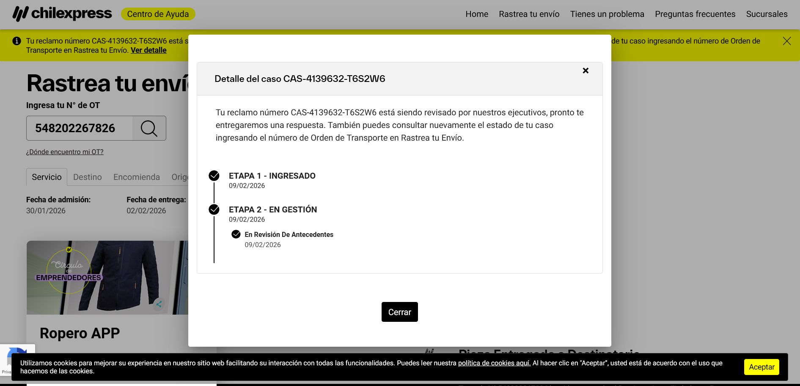This screenshot has width=800, height=386.
Task: Click the Etapa 1 Ingresado checkmark
Action: click(x=214, y=176)
